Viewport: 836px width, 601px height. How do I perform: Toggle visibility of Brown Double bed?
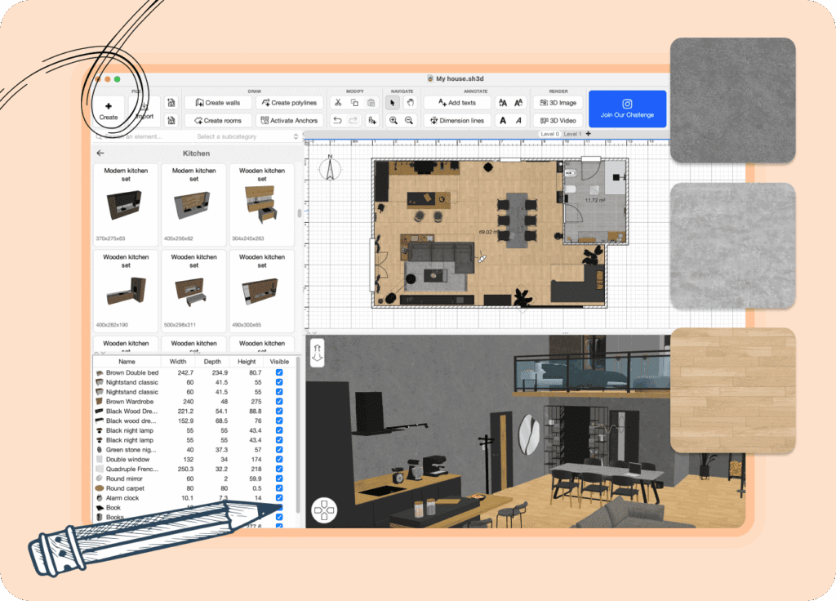279,372
